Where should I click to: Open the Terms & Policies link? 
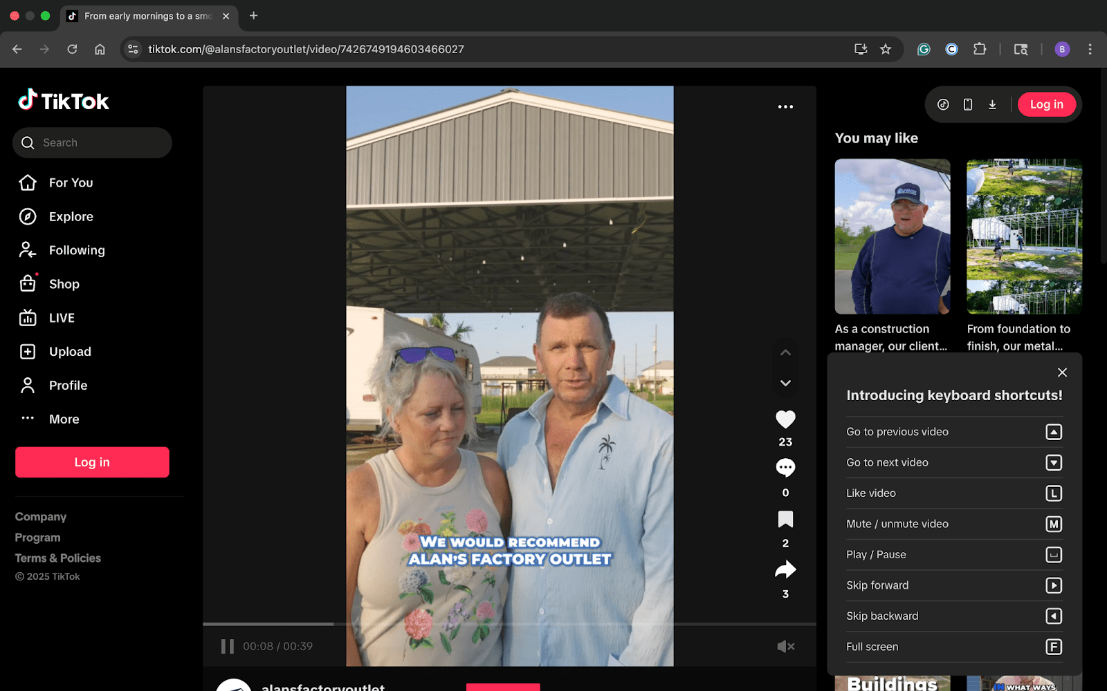58,558
